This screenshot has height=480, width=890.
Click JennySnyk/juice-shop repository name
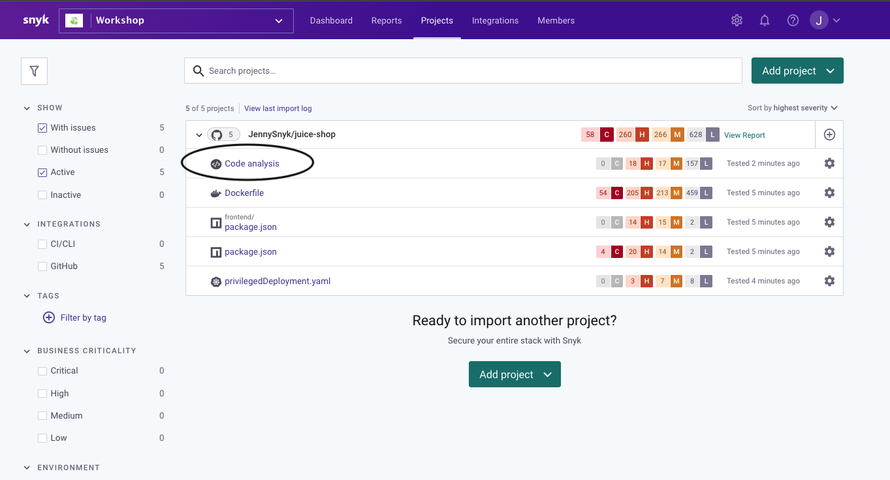[292, 135]
